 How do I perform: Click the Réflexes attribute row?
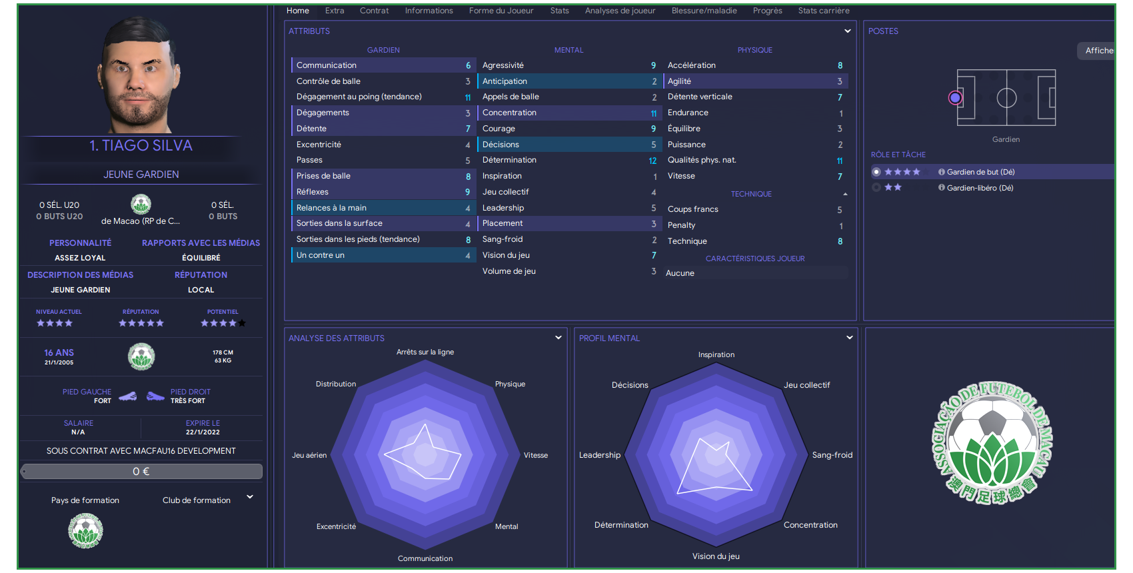click(383, 192)
